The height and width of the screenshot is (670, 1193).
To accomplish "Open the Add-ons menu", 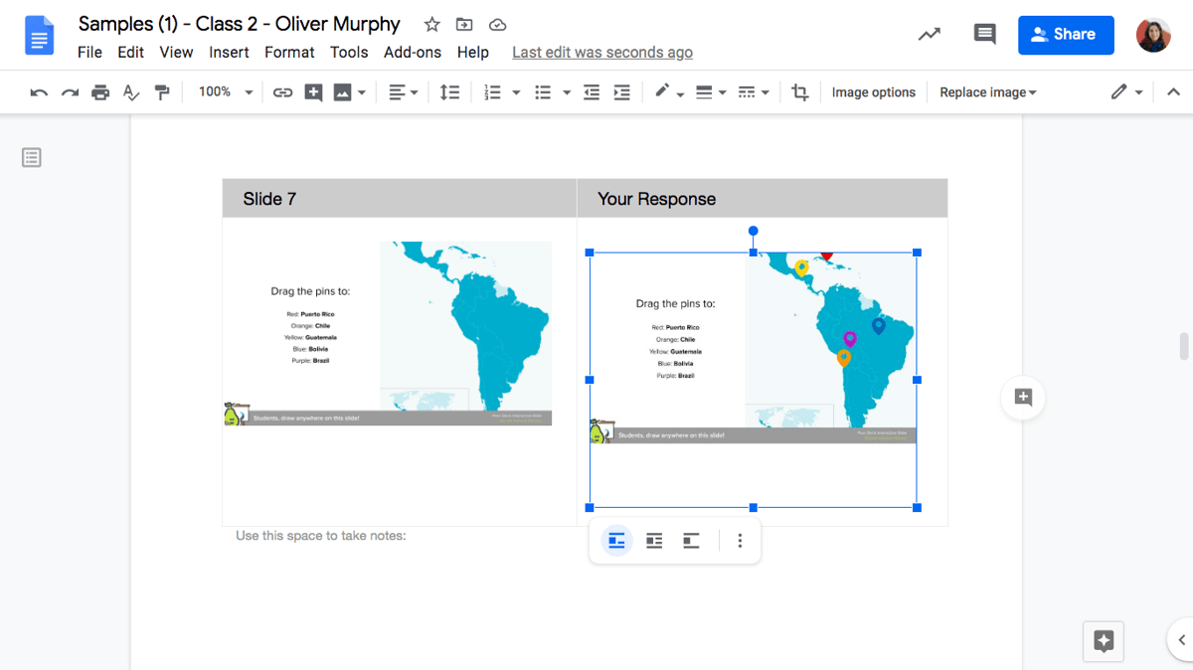I will tap(412, 52).
